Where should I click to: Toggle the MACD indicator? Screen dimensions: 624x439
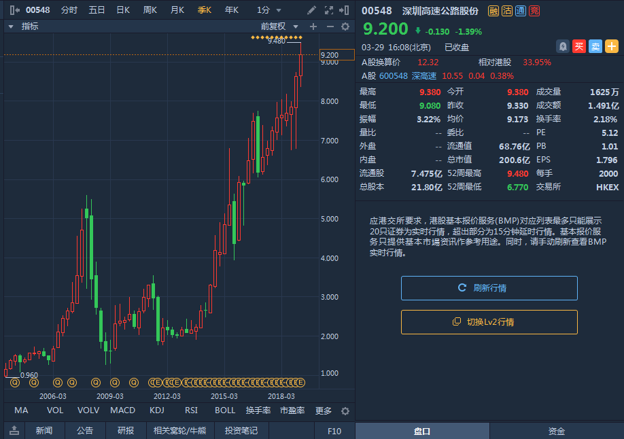click(x=122, y=410)
